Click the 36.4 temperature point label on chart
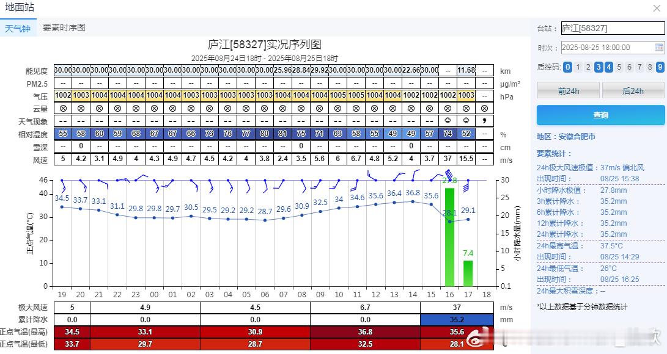667x354 pixels. coord(394,193)
